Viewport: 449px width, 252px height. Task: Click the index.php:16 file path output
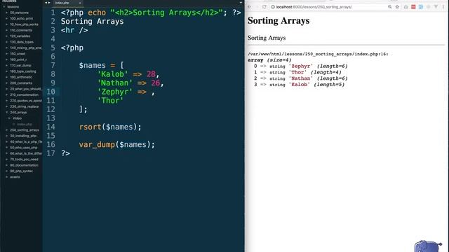(318, 54)
